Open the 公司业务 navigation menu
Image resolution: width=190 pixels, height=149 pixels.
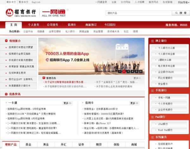[x=53, y=25]
